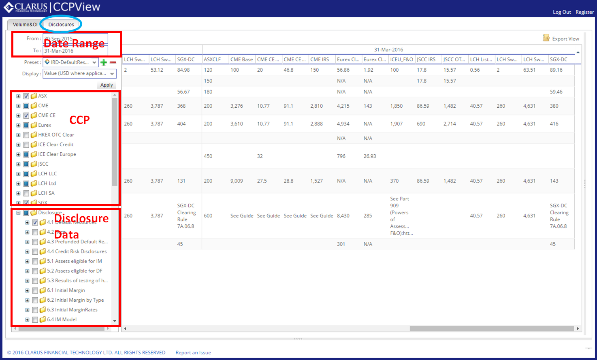
Task: Expand the CME tree node
Action: click(18, 106)
